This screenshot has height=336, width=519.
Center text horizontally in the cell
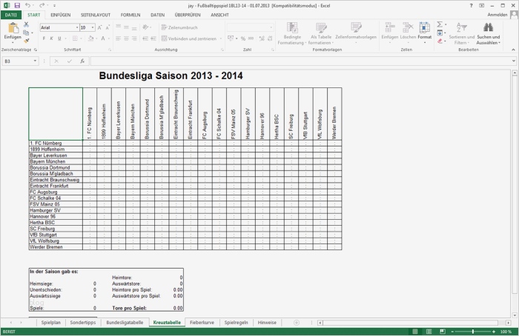tap(126, 38)
